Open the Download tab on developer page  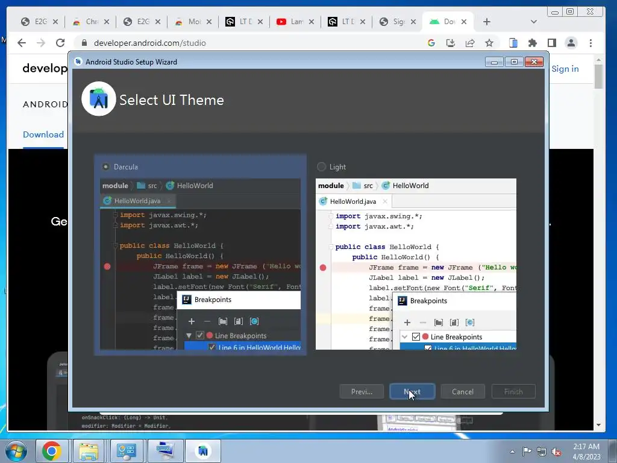click(x=43, y=134)
